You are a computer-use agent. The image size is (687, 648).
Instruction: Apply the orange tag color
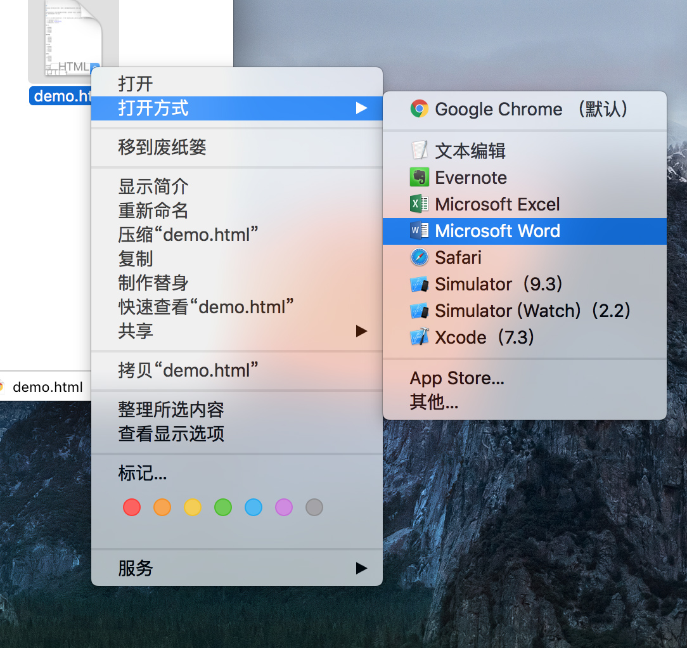coord(162,507)
